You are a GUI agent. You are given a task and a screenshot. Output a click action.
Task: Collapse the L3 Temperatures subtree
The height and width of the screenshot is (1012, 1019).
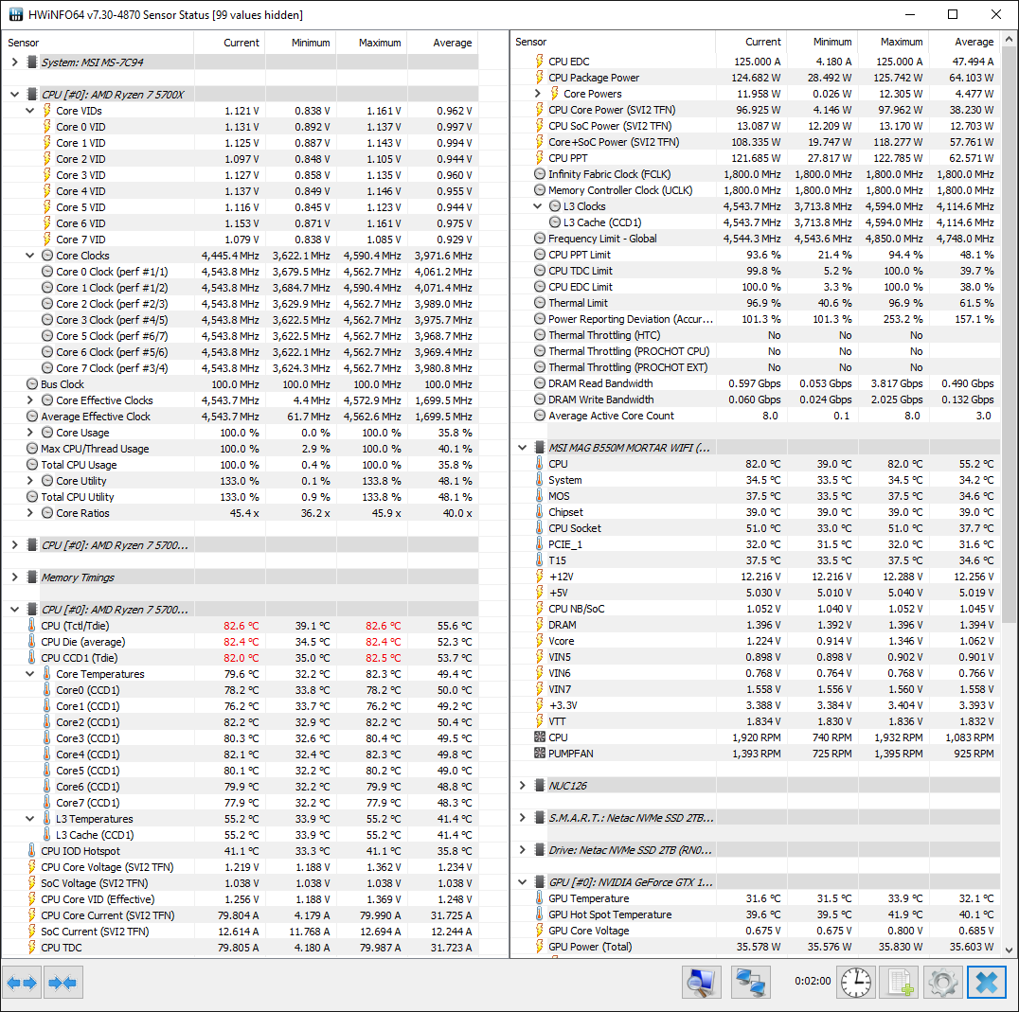[x=30, y=819]
